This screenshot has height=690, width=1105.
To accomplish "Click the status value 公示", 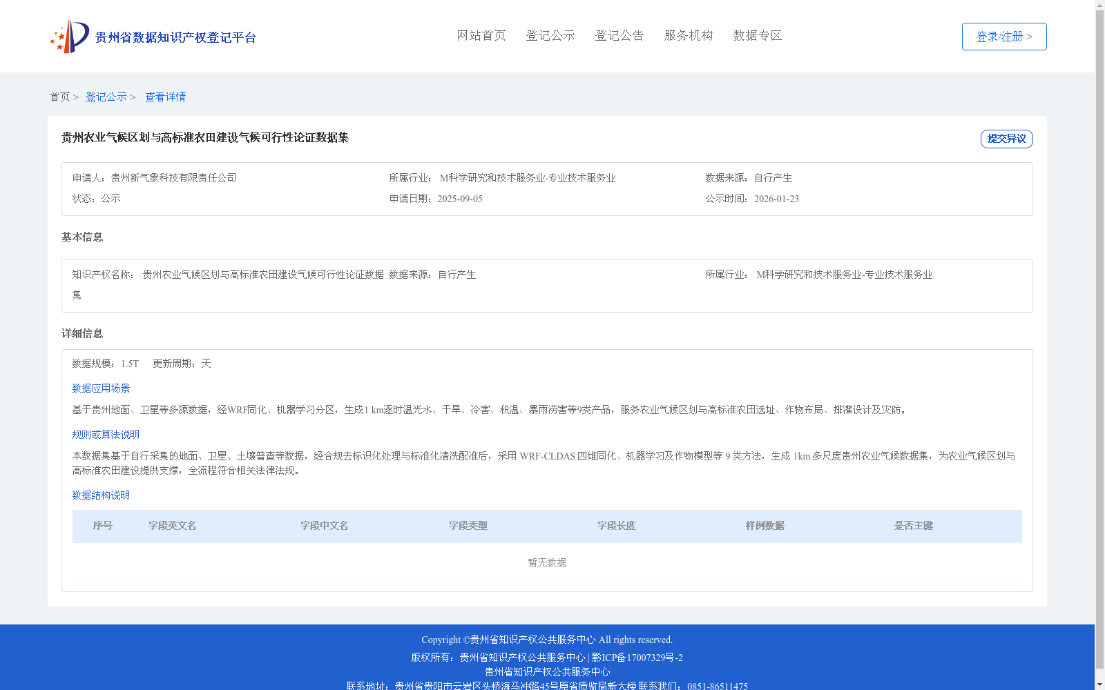I will (x=111, y=199).
